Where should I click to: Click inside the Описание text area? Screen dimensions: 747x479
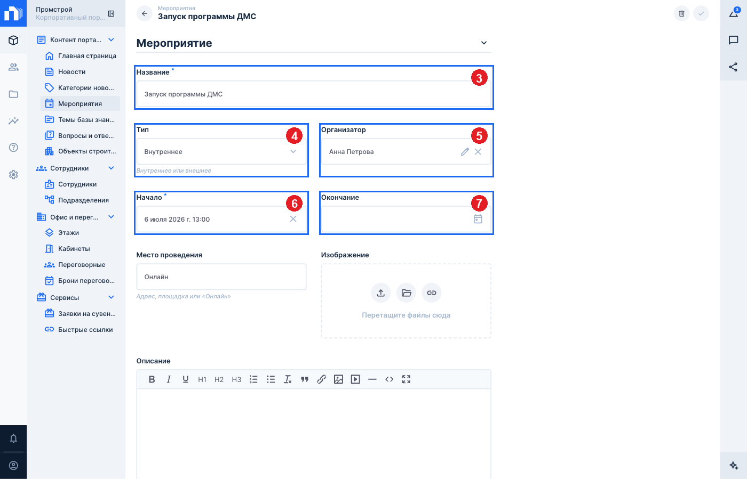point(314,434)
